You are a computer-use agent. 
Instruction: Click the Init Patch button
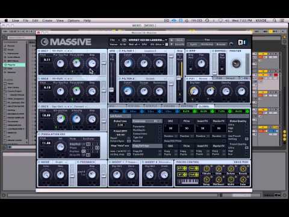(x=120, y=116)
